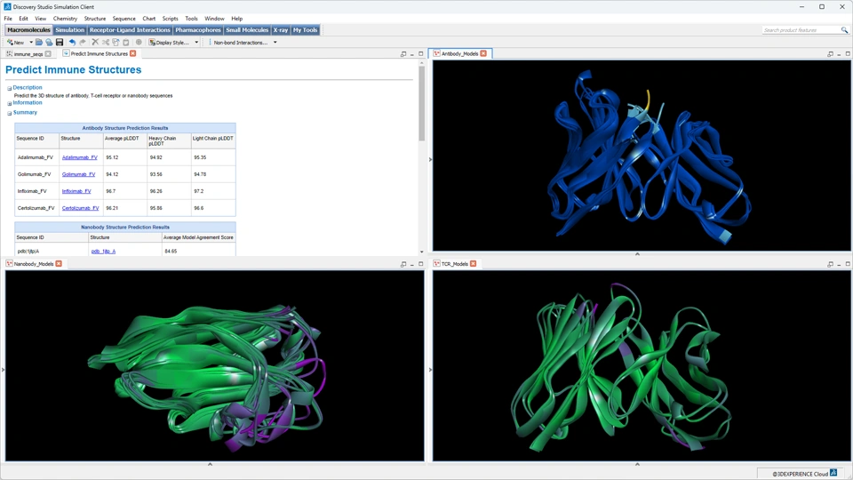The width and height of the screenshot is (853, 480).
Task: Click the Copy icon
Action: point(116,42)
